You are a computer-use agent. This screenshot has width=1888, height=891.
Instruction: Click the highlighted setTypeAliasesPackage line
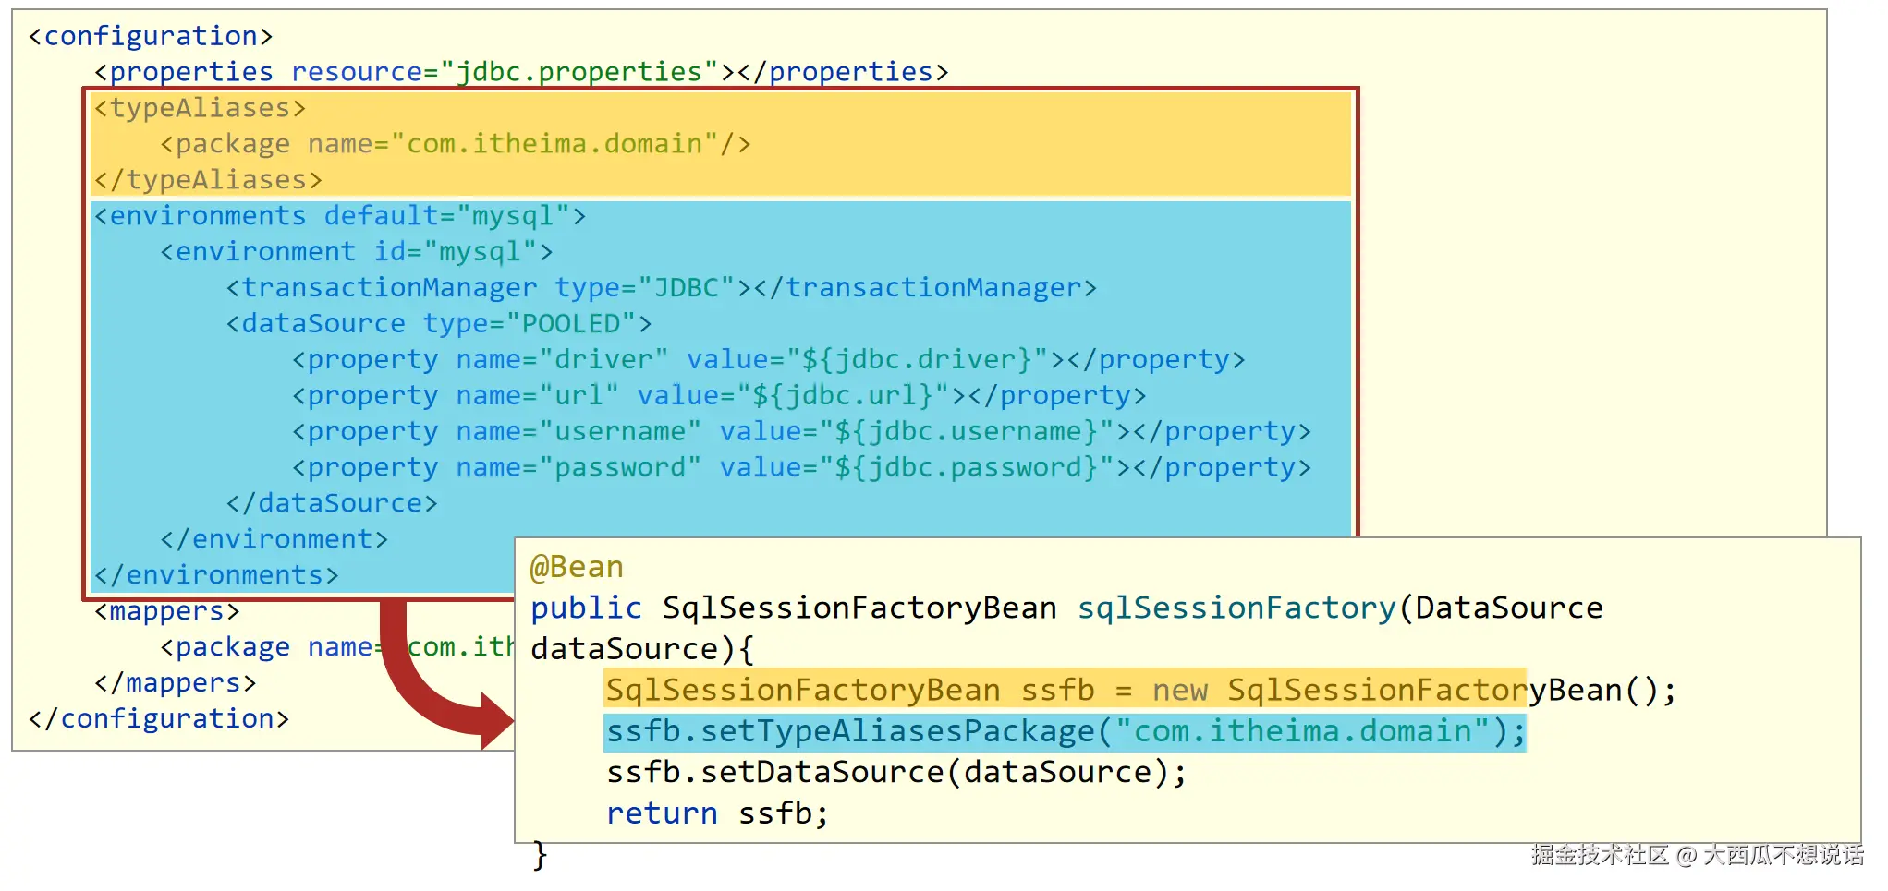coord(1065,732)
